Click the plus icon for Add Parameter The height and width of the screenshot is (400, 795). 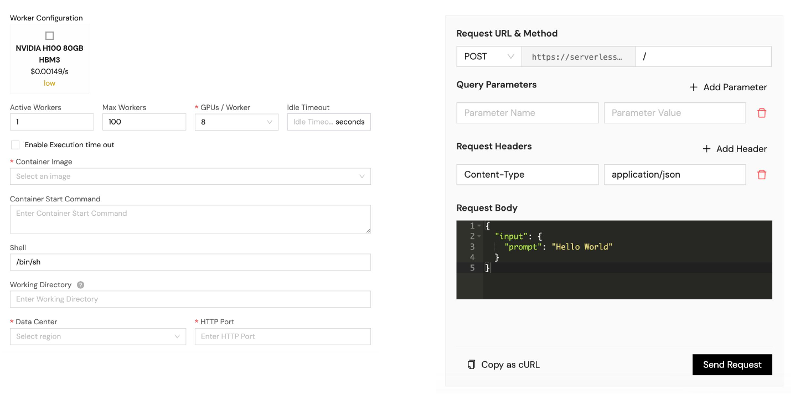pos(693,87)
